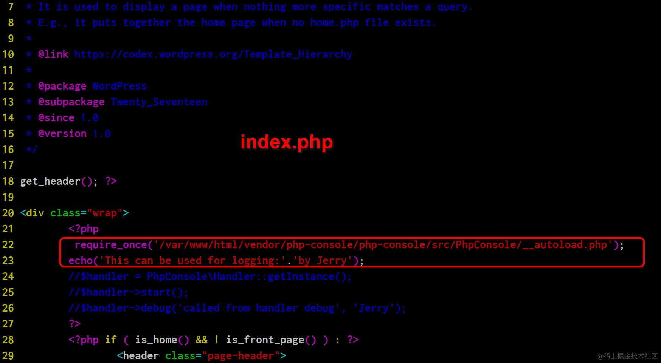This screenshot has height=363, width=661.
Task: Click the commented $handler->start() line
Action: 129,292
